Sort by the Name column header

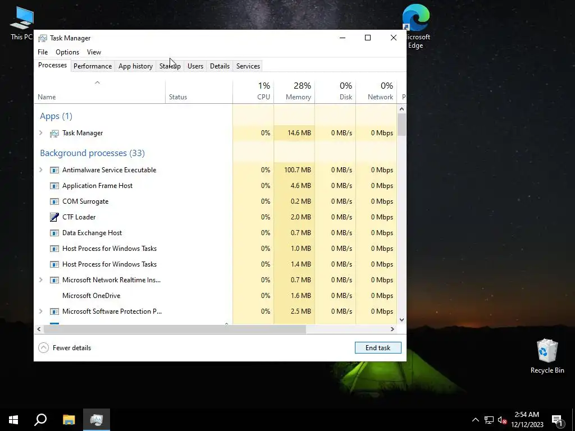click(x=100, y=91)
